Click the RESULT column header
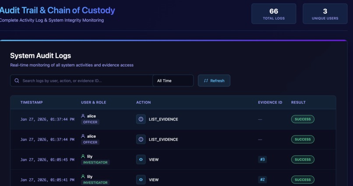Viewport: 353px width, 186px height. coord(298,102)
